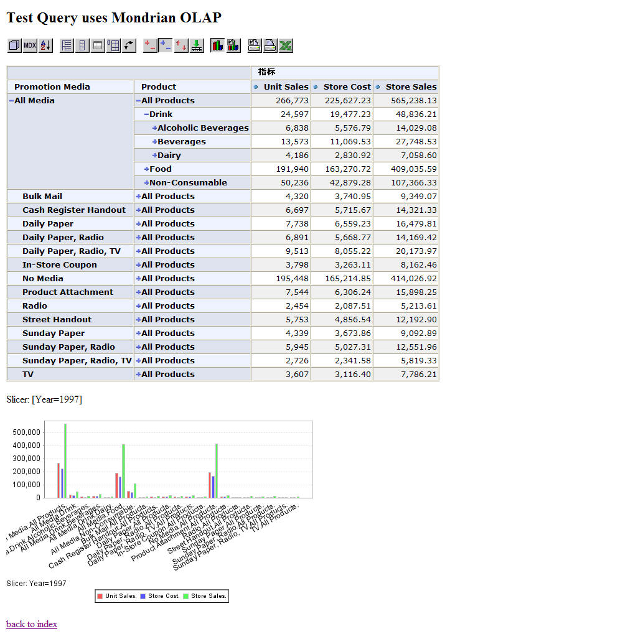
Task: Enable drill through with green arrow icon
Action: [x=197, y=45]
